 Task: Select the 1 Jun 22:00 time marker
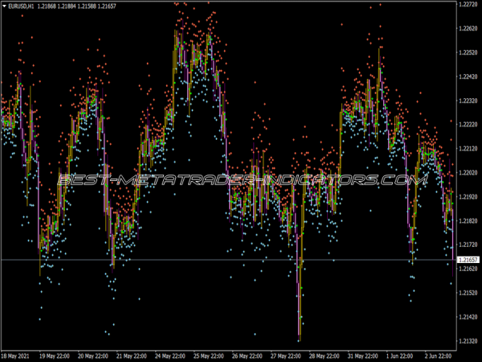[x=402, y=355]
